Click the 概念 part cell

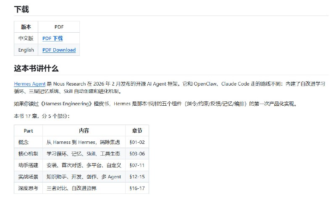click(x=28, y=142)
